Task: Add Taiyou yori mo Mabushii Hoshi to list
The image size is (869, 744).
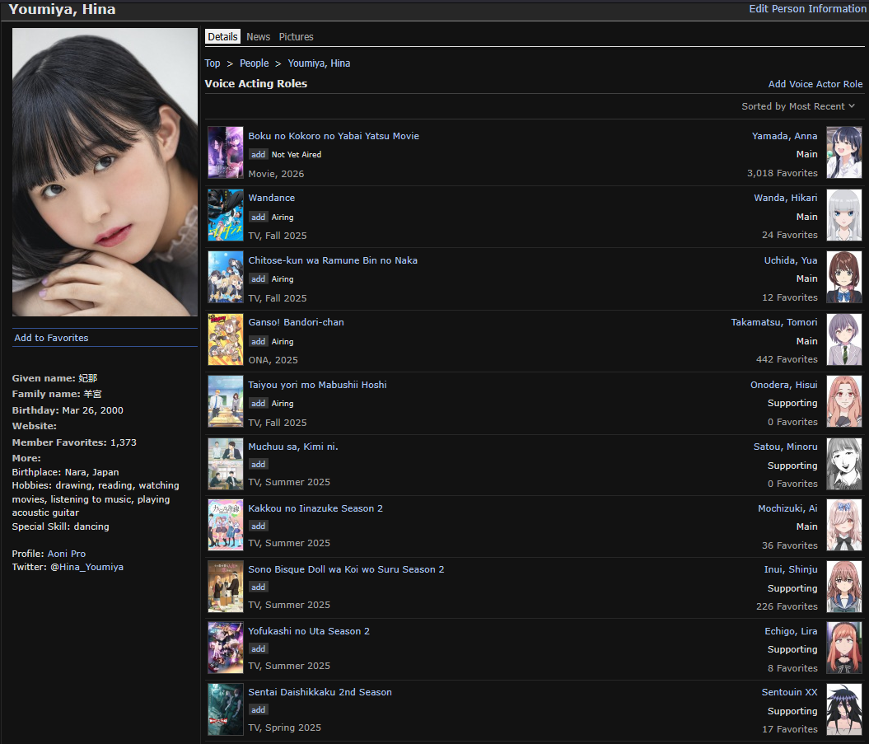Action: pos(259,404)
